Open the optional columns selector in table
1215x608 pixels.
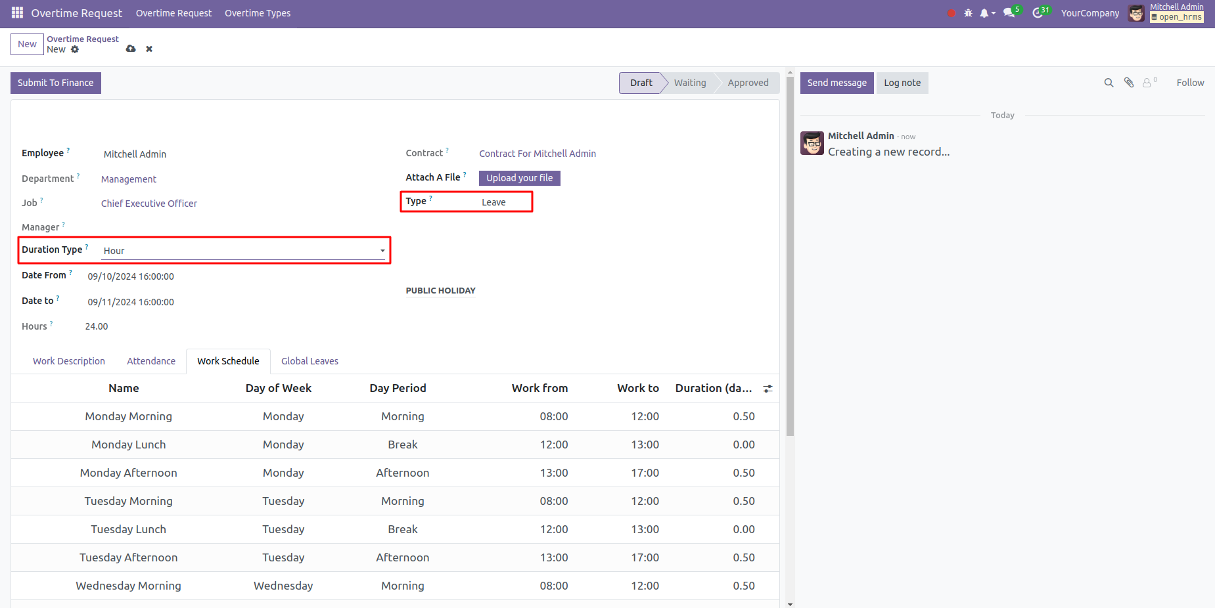click(768, 389)
